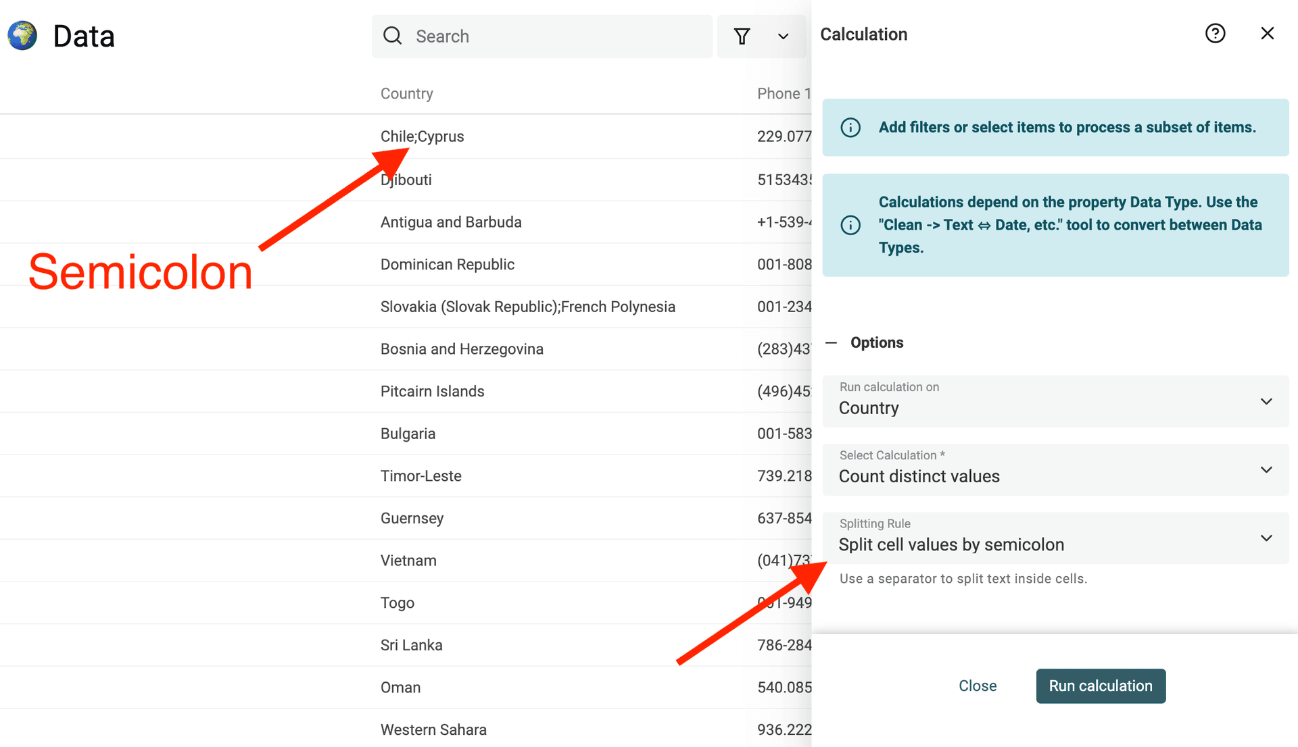Image resolution: width=1298 pixels, height=747 pixels.
Task: Click the Close button in the panel
Action: pos(977,686)
